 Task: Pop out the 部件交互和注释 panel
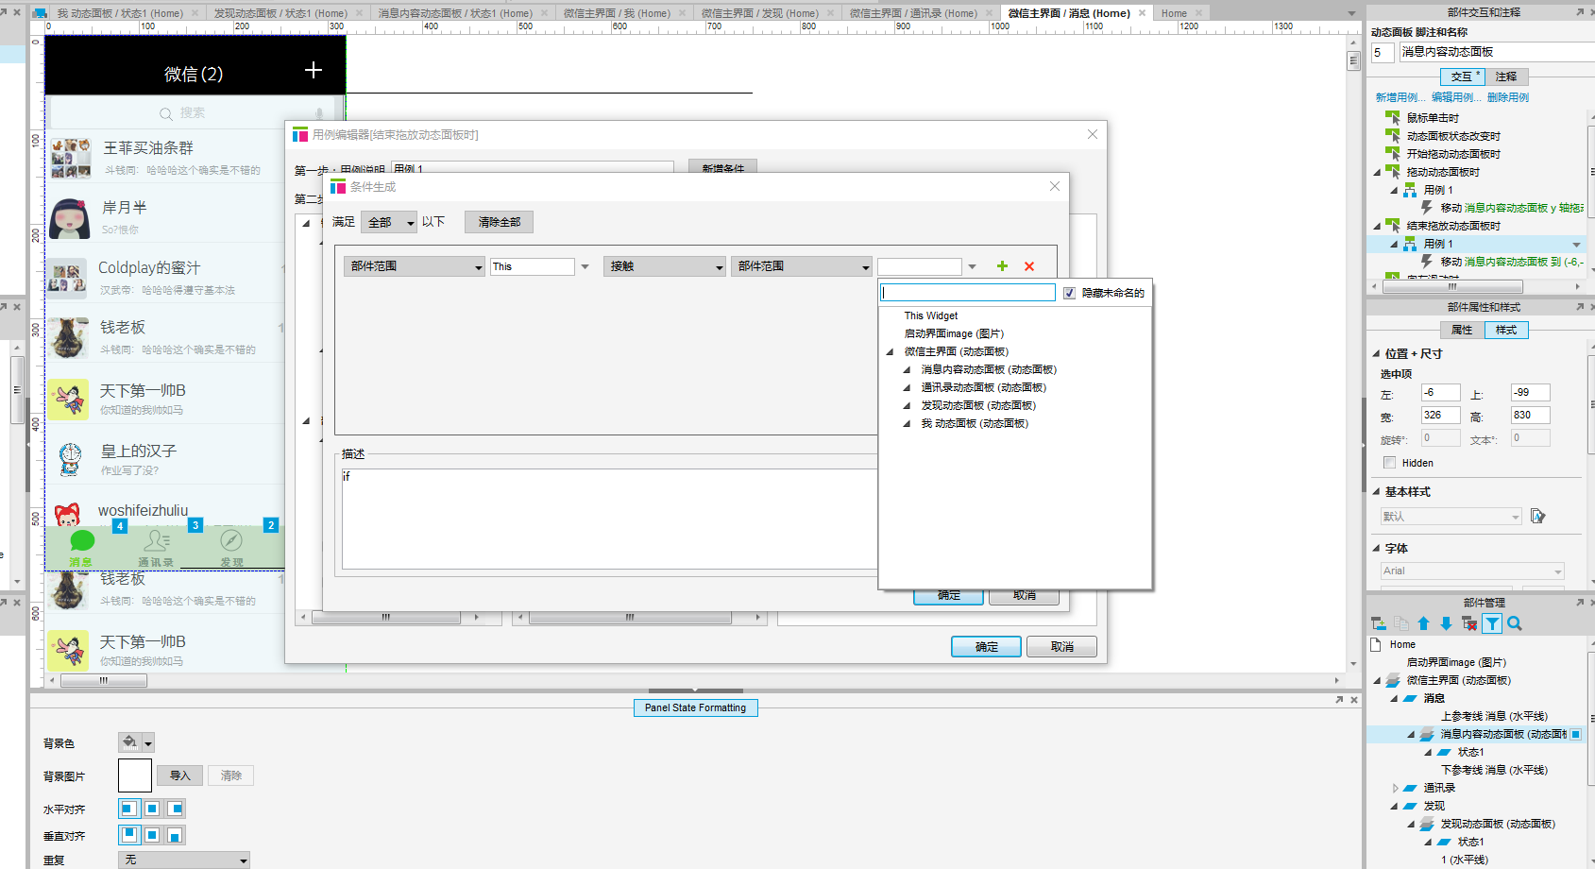1580,12
